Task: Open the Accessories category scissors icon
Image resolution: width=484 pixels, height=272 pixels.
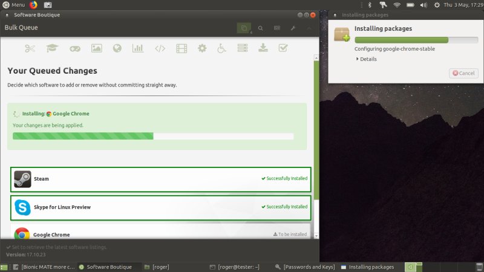Action: [30, 48]
